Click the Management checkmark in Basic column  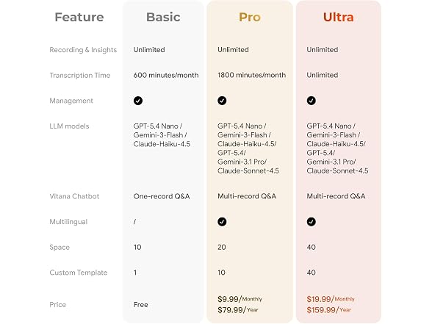tap(138, 101)
